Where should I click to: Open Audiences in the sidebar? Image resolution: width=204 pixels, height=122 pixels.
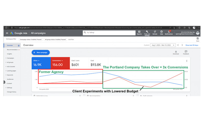click(x=10, y=79)
